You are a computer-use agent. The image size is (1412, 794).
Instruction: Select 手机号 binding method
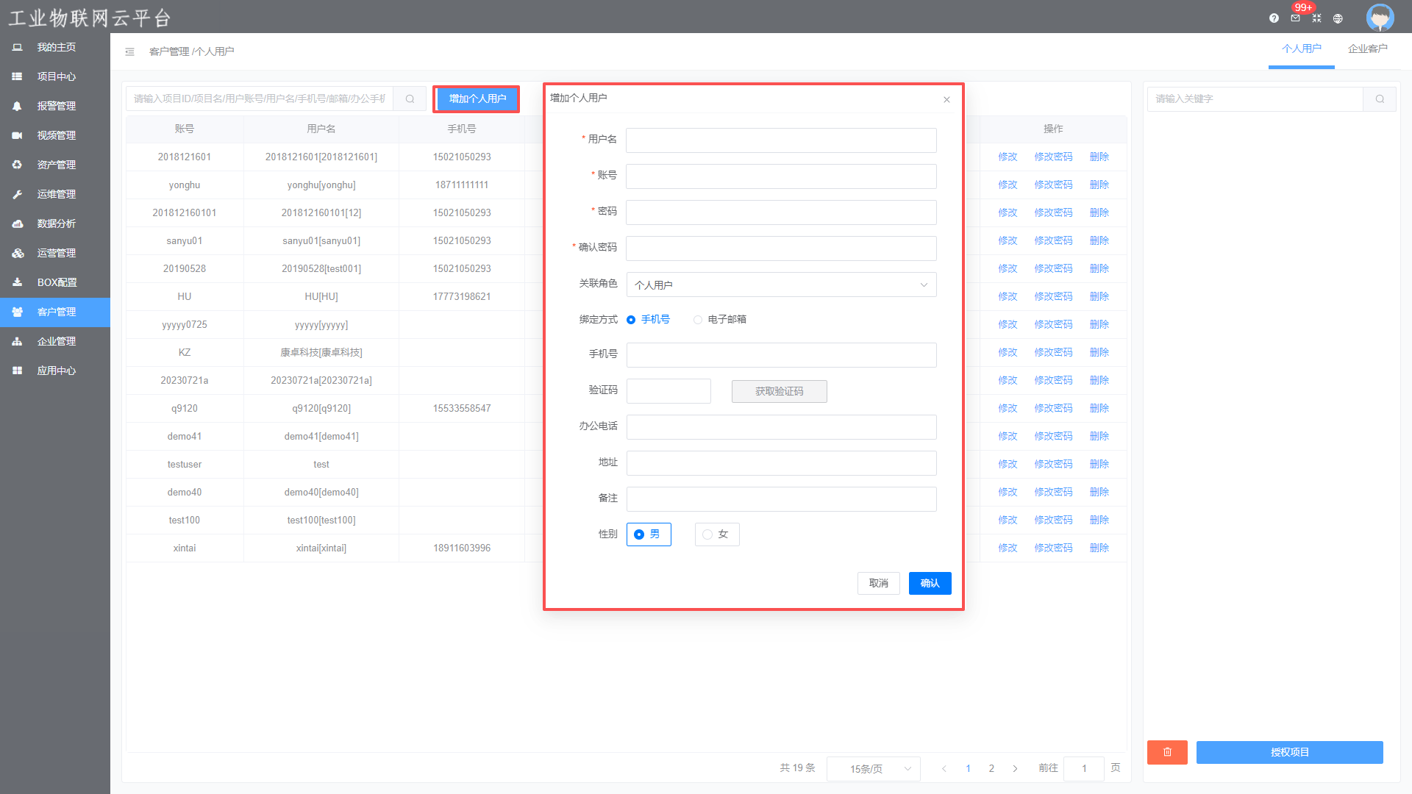(631, 320)
